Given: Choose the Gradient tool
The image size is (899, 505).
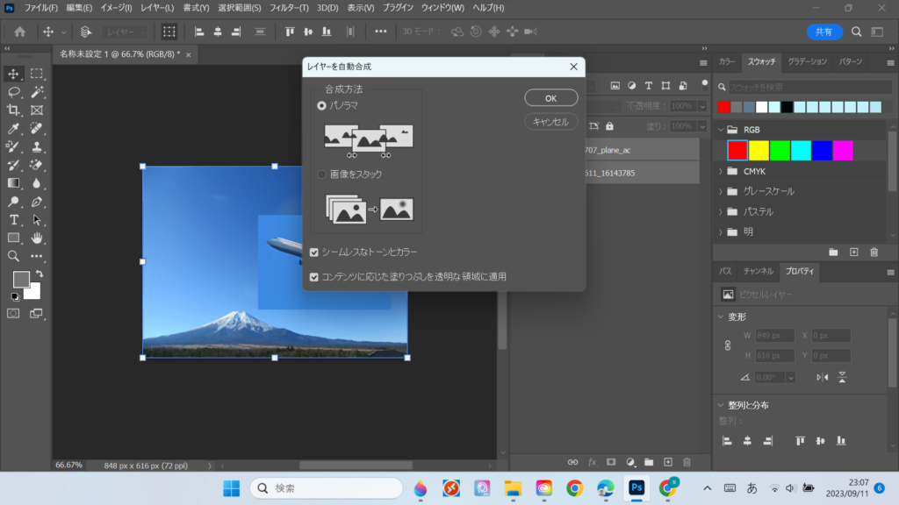Looking at the screenshot, I should (13, 183).
